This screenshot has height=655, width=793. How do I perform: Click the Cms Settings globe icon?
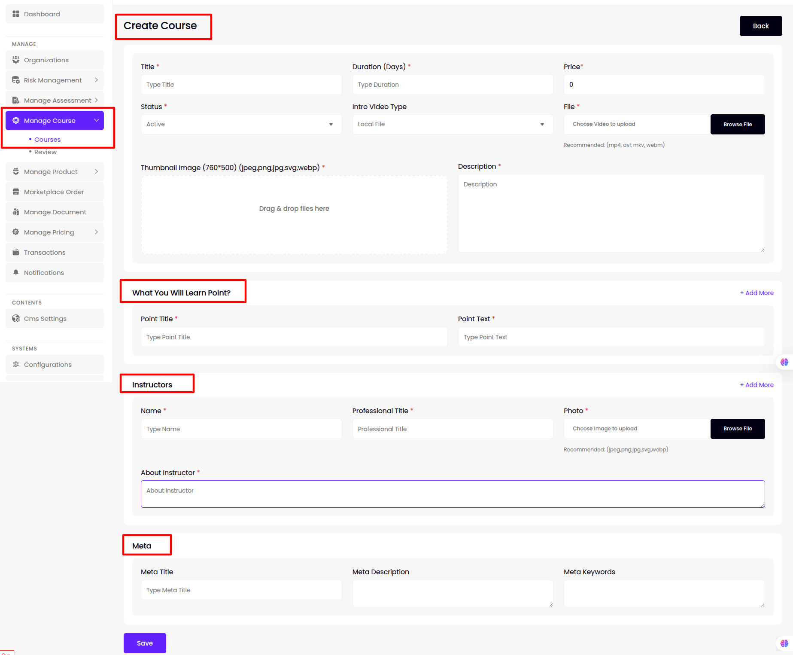16,319
